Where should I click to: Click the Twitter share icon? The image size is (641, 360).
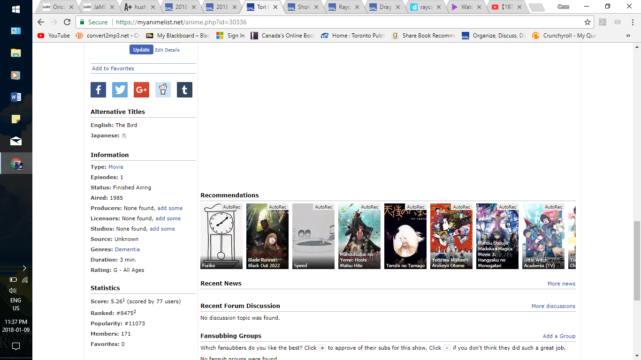click(x=120, y=90)
